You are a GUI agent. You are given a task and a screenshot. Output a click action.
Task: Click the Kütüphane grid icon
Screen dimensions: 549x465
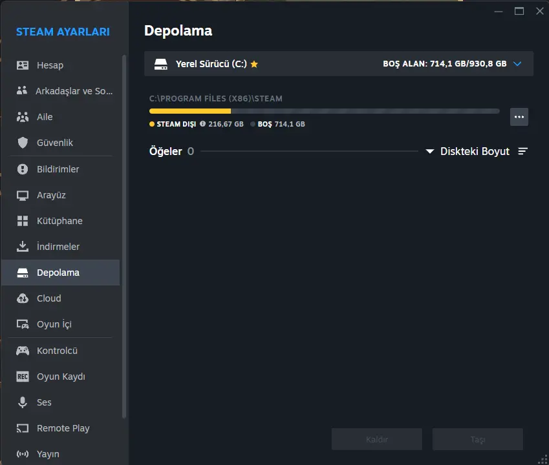tap(23, 221)
